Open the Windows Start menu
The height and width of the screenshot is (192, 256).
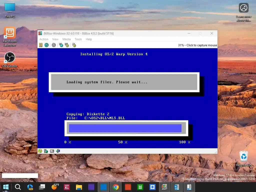6,187
